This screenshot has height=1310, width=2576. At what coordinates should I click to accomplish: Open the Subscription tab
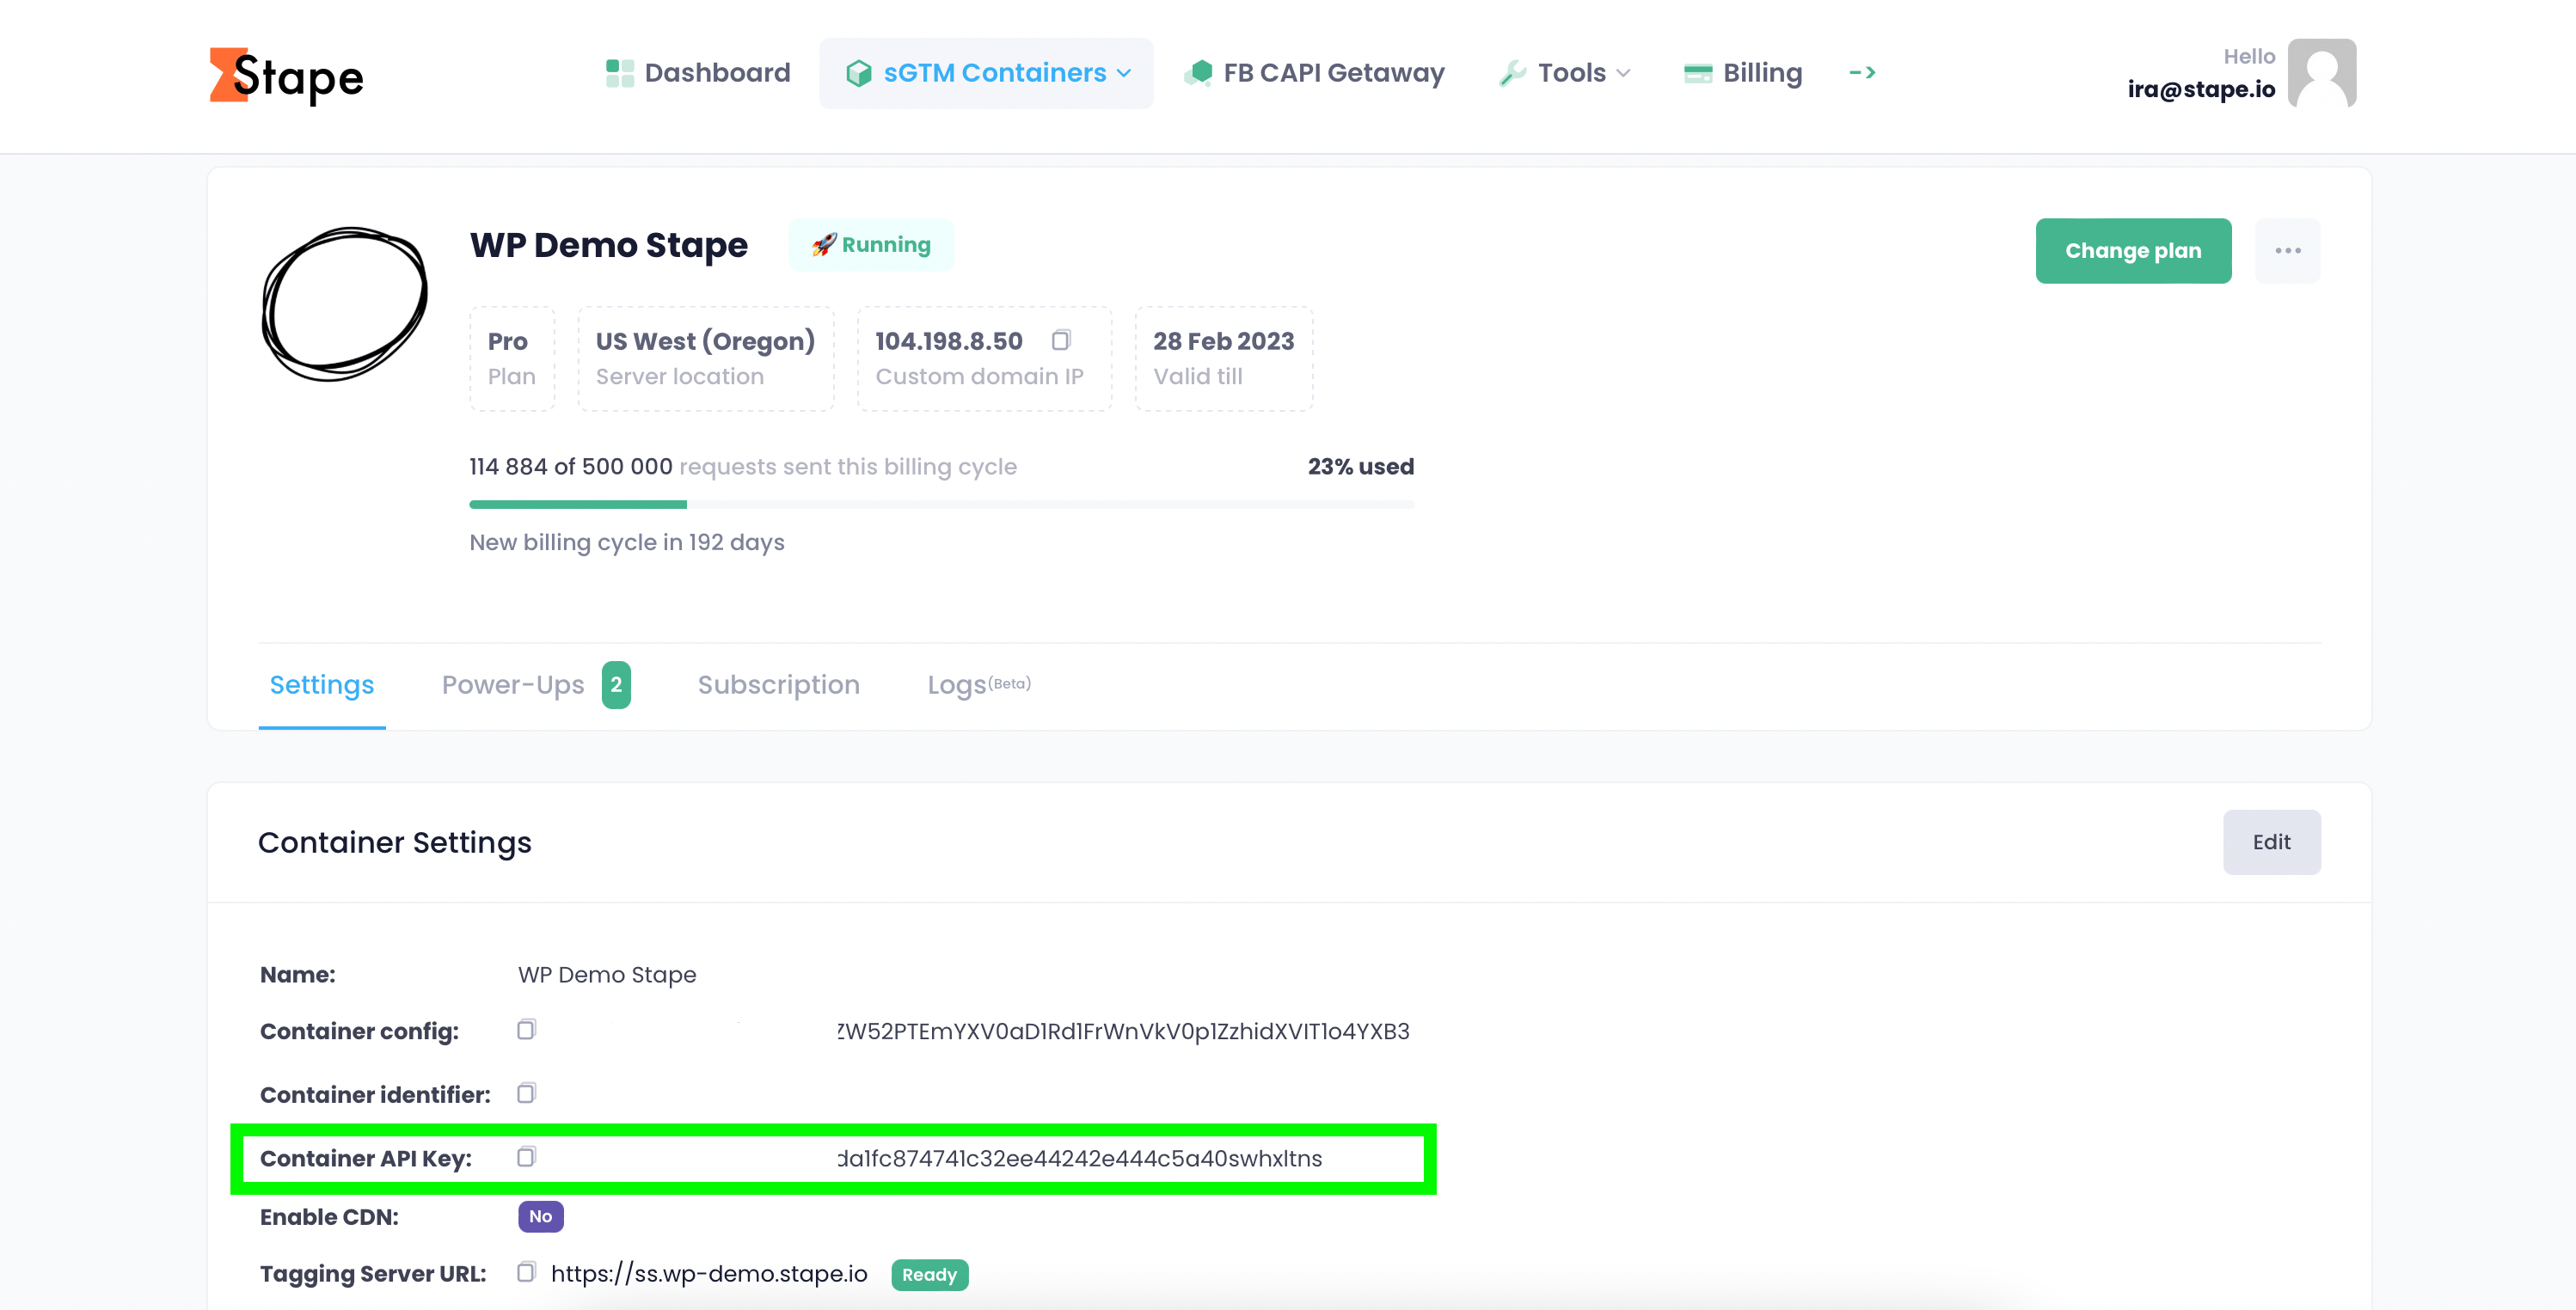(x=778, y=685)
